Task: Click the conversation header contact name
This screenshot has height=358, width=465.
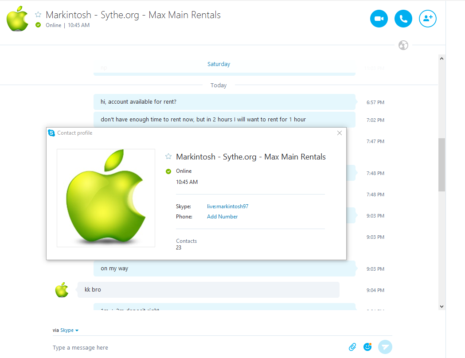Action: [x=133, y=15]
